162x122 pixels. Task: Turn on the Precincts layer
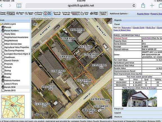(3, 64)
